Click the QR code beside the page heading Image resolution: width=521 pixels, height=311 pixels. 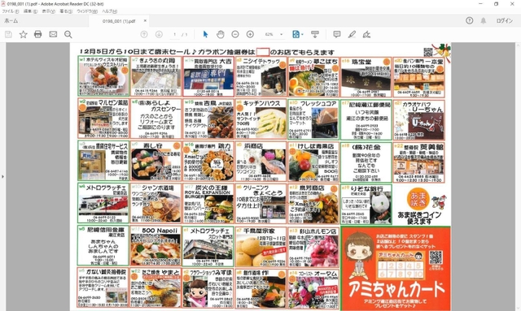tap(428, 52)
